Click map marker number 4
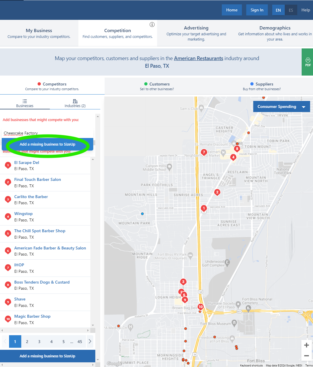The width and height of the screenshot is (313, 367). point(233,157)
